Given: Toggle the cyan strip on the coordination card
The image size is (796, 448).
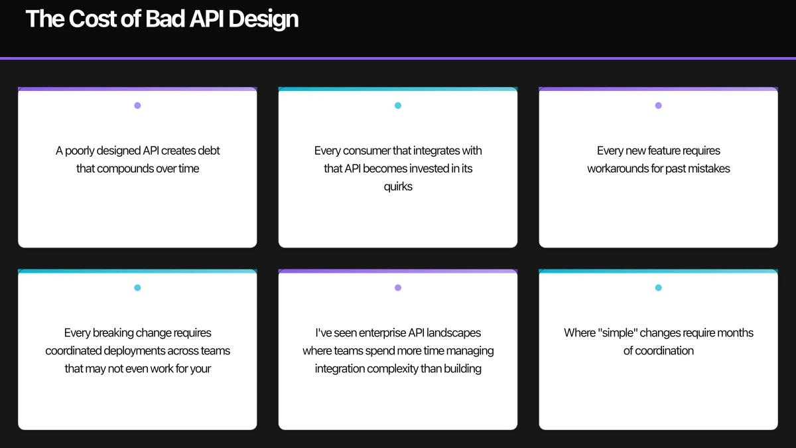Looking at the screenshot, I should coord(658,271).
